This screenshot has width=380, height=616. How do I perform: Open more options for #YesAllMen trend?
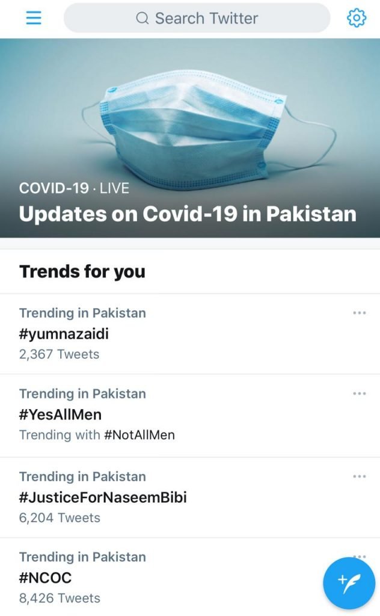(360, 393)
